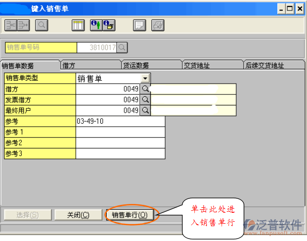Click the 销售单行(O) button
Screen dimensions: 307x241
point(130,215)
